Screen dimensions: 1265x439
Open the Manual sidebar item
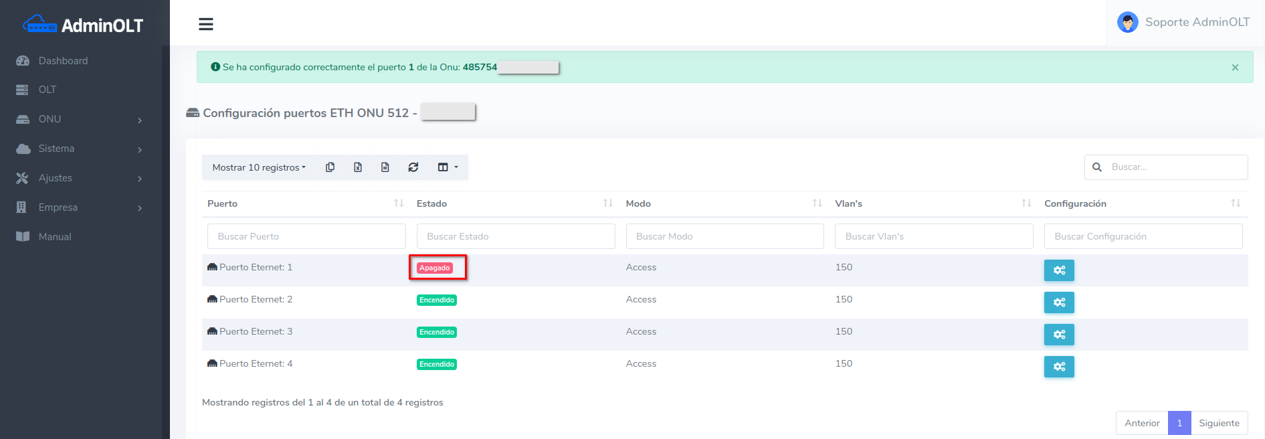click(55, 237)
